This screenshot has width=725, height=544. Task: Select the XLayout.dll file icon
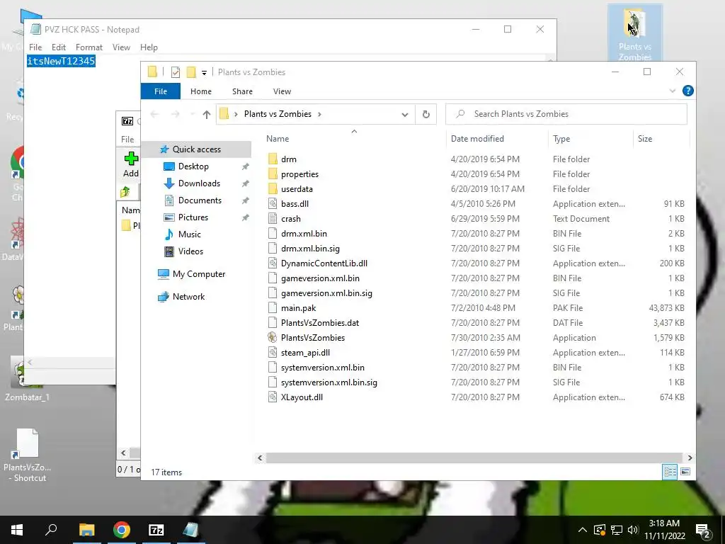coord(273,397)
